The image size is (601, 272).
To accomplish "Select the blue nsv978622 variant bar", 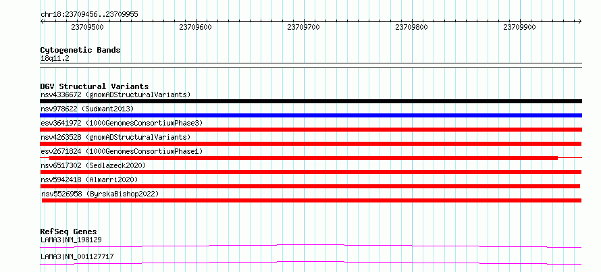I will click(311, 115).
